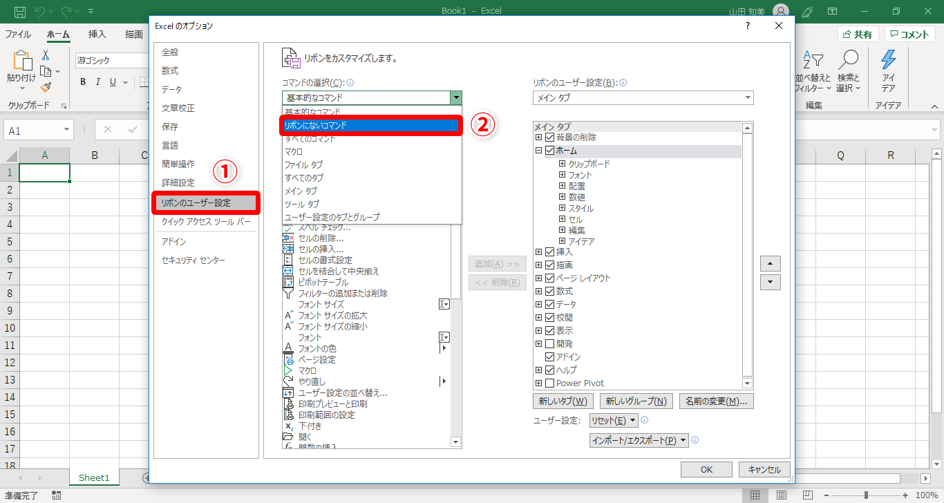Enable the Power Pivot tab checkbox
This screenshot has width=944, height=503.
550,383
